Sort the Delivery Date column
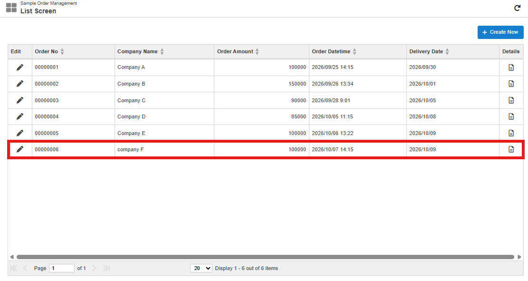The width and height of the screenshot is (528, 281). tap(447, 51)
